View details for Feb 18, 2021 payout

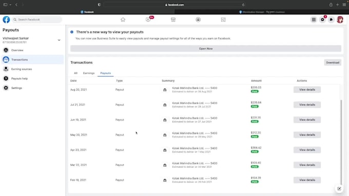[307, 180]
